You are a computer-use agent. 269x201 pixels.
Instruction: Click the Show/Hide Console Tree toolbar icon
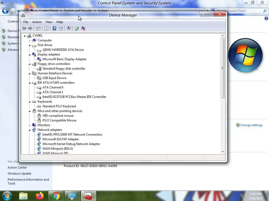(38, 28)
